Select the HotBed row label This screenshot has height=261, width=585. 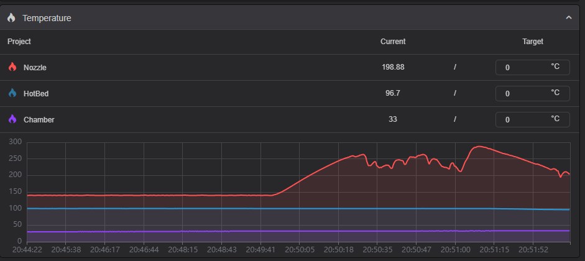coord(35,93)
